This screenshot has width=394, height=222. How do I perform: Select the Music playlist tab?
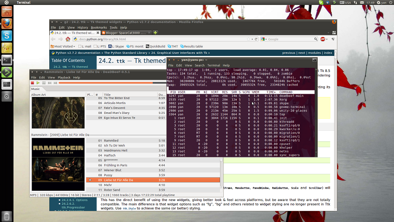coord(35,89)
